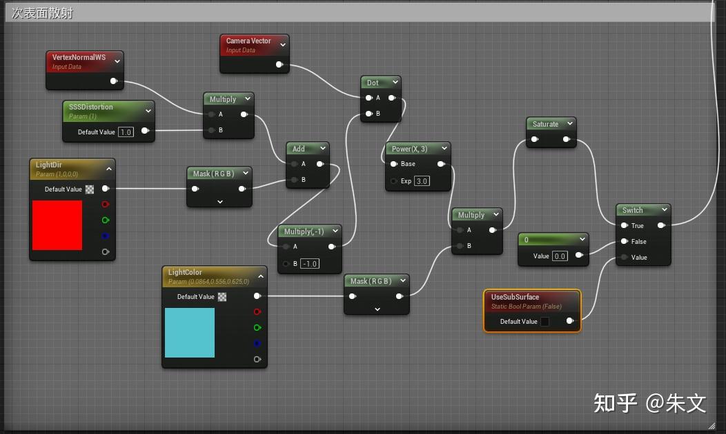
Task: Click the LightDir Default Value output pin
Action: pyautogui.click(x=105, y=188)
